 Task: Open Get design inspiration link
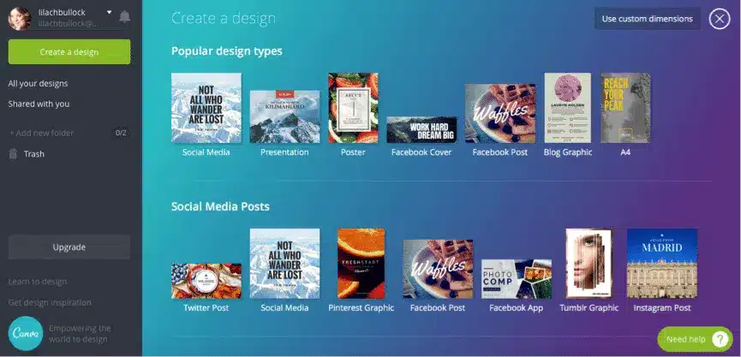click(50, 302)
